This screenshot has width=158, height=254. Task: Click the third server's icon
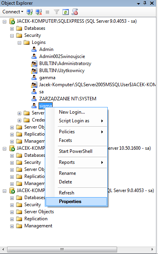click(12, 190)
